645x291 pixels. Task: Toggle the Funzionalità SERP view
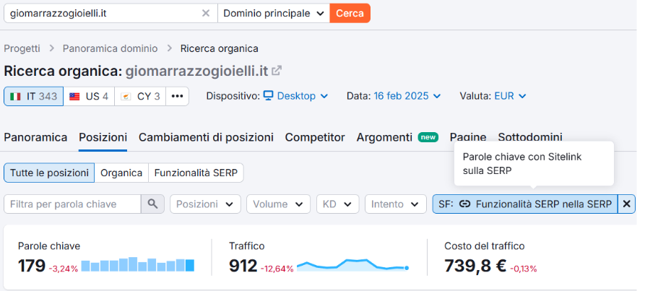click(x=196, y=173)
